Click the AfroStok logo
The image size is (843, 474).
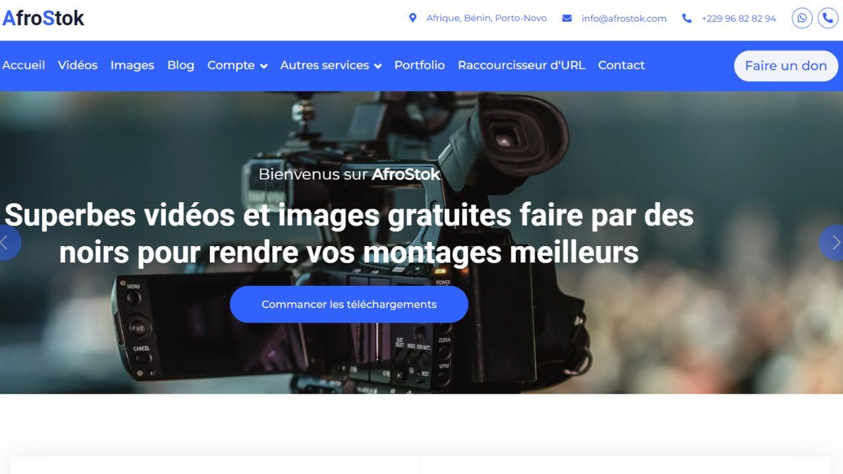coord(43,18)
